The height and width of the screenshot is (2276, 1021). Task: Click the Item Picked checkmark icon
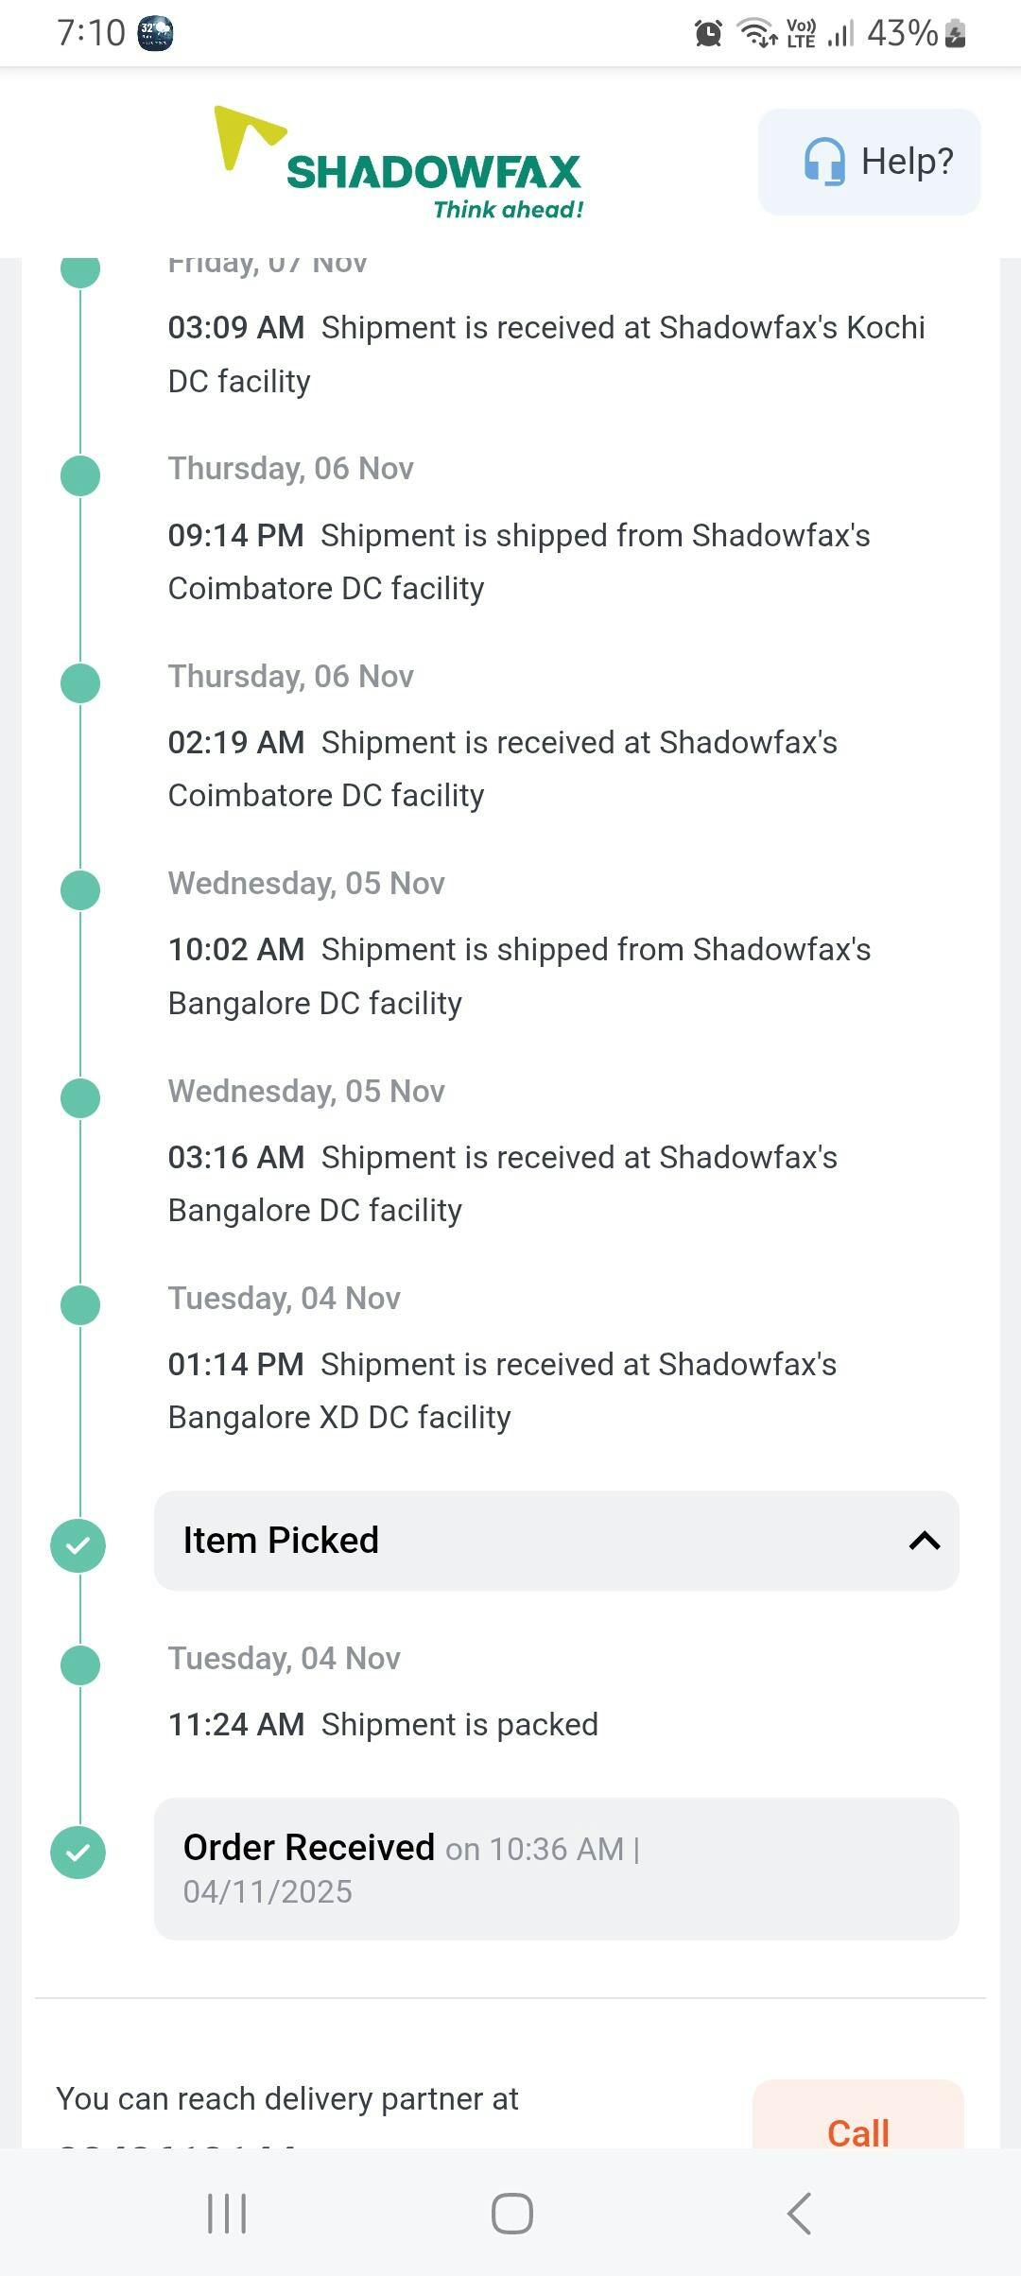point(78,1545)
